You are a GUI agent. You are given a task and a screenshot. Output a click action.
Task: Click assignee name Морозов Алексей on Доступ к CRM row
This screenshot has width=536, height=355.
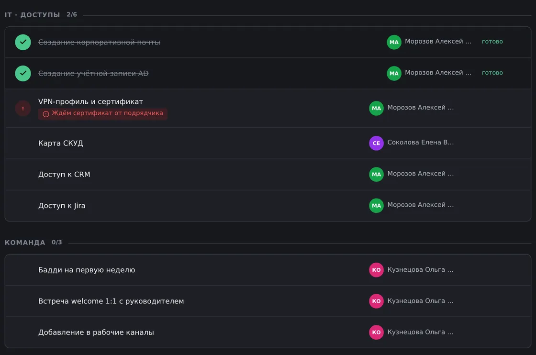421,174
